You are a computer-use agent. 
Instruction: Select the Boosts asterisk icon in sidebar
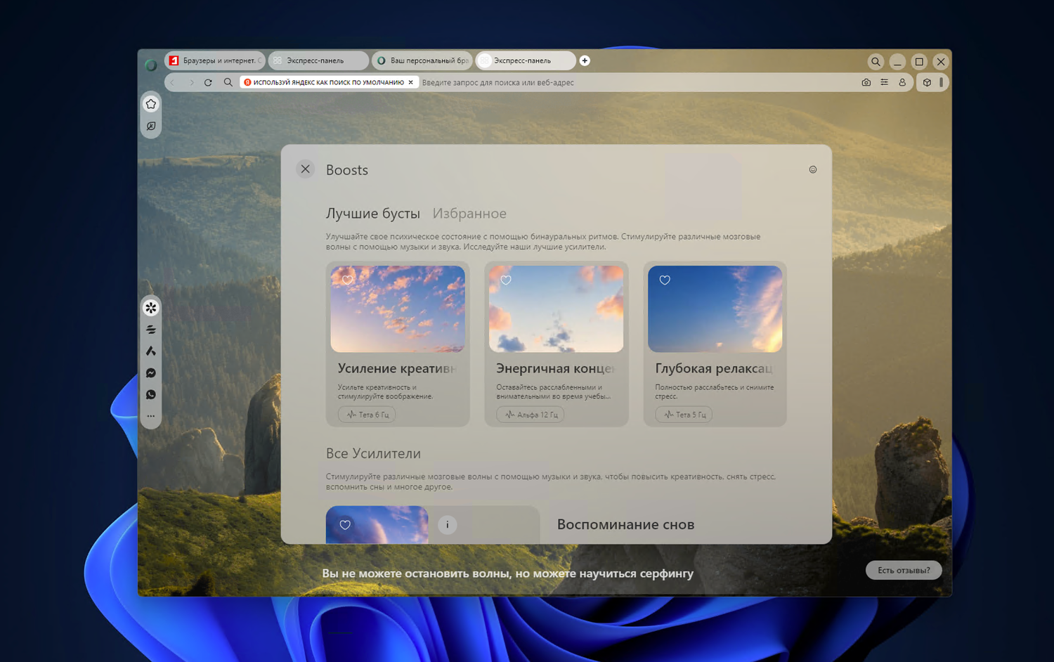(x=151, y=308)
